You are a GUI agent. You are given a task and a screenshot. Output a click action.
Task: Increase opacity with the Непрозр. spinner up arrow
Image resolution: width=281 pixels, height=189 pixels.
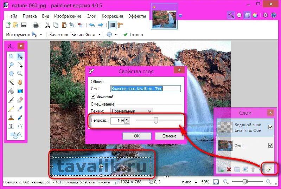pyautogui.click(x=127, y=119)
